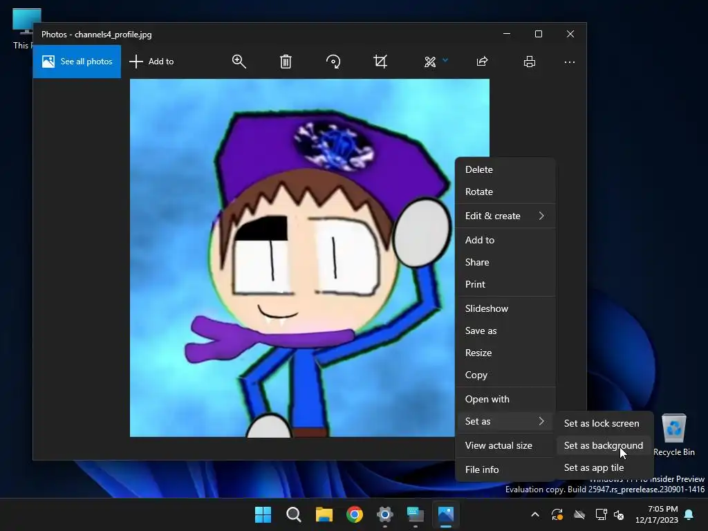
Task: Choose Rotate in the context menu
Action: click(x=505, y=192)
